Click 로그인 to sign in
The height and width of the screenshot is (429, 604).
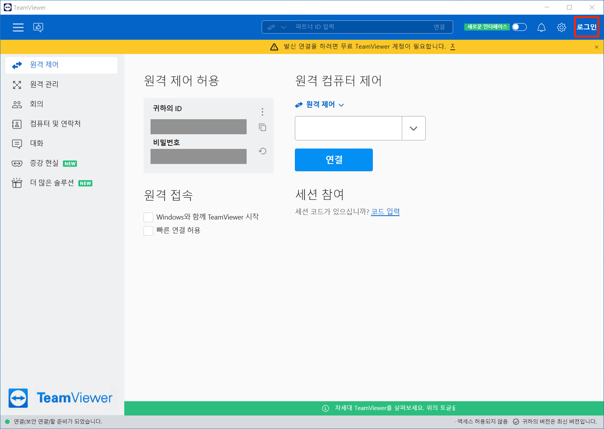pyautogui.click(x=587, y=27)
